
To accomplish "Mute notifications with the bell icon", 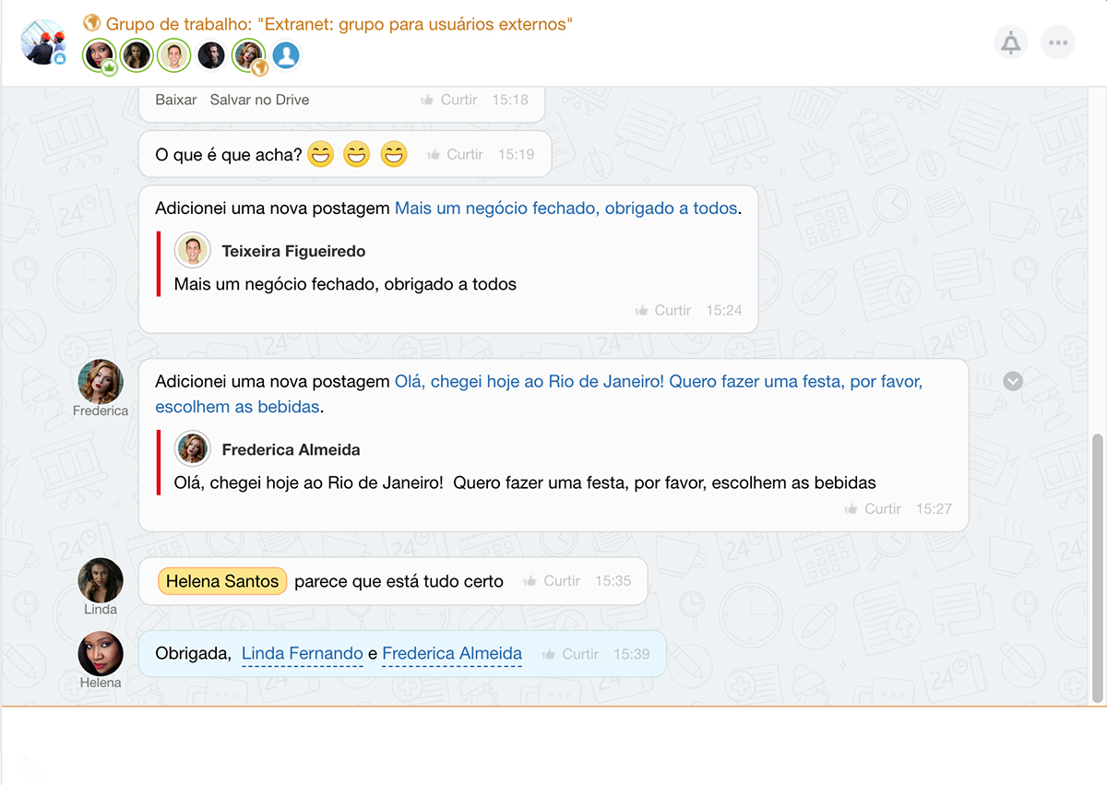I will [x=1011, y=42].
